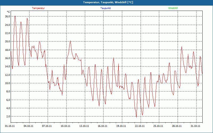Click the blue Taupunkt legend label

coord(105,8)
